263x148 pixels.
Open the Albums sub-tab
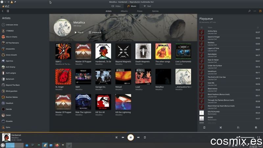124,11
